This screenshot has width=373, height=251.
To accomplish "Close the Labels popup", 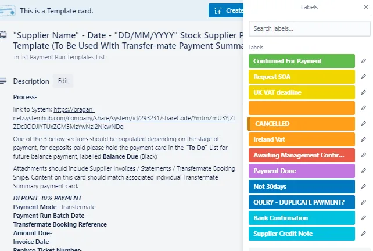I will click(366, 7).
